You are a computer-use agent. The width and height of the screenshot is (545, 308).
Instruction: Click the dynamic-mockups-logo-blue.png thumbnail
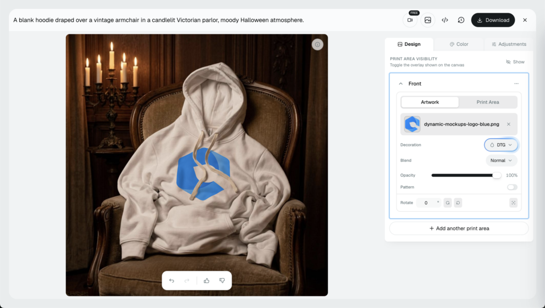412,124
